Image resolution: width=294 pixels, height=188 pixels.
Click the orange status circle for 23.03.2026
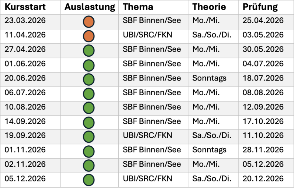(89, 22)
